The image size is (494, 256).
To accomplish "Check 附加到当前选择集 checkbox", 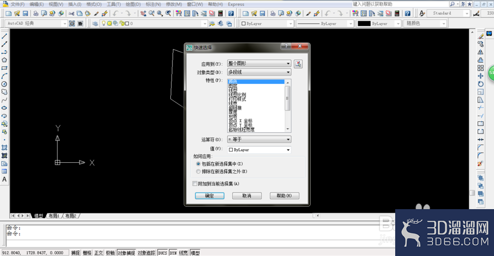I will 195,183.
